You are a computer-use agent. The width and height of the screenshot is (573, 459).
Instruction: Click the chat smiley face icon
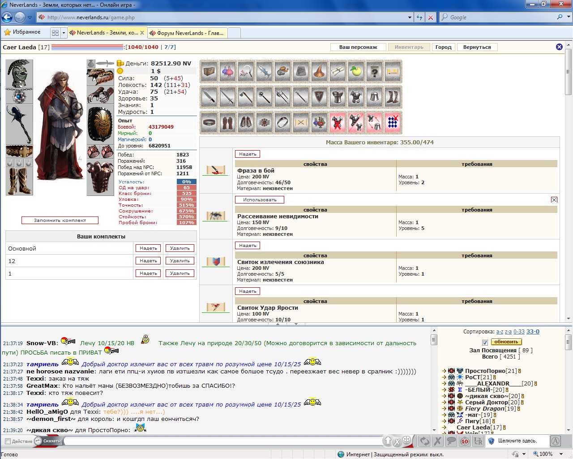[x=406, y=441]
